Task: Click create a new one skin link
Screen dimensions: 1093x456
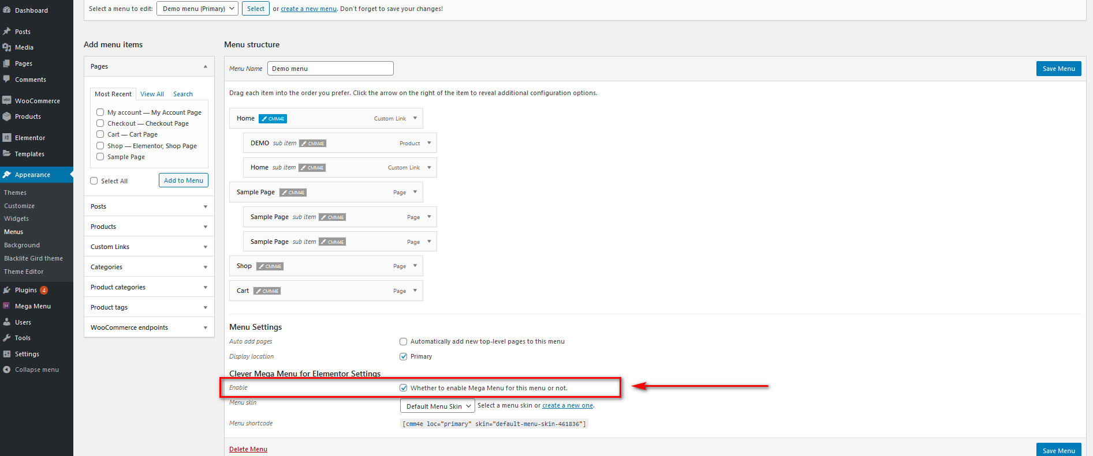Action: (568, 405)
